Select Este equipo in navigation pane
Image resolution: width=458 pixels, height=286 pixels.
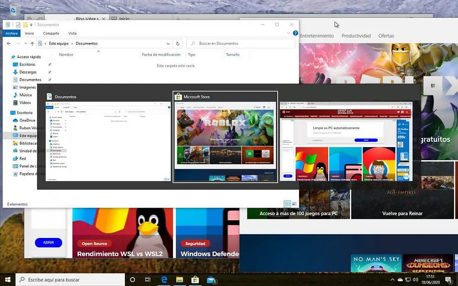(x=28, y=136)
